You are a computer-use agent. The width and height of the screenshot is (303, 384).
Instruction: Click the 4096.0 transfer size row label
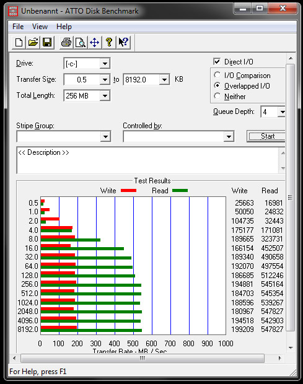coord(28,321)
